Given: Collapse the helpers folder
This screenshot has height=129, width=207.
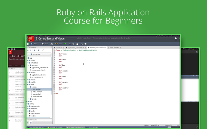Looking at the screenshot, I should coord(28,72).
